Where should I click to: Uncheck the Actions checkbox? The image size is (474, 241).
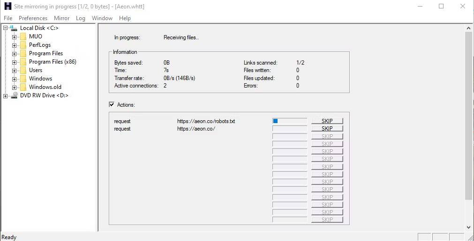click(112, 105)
